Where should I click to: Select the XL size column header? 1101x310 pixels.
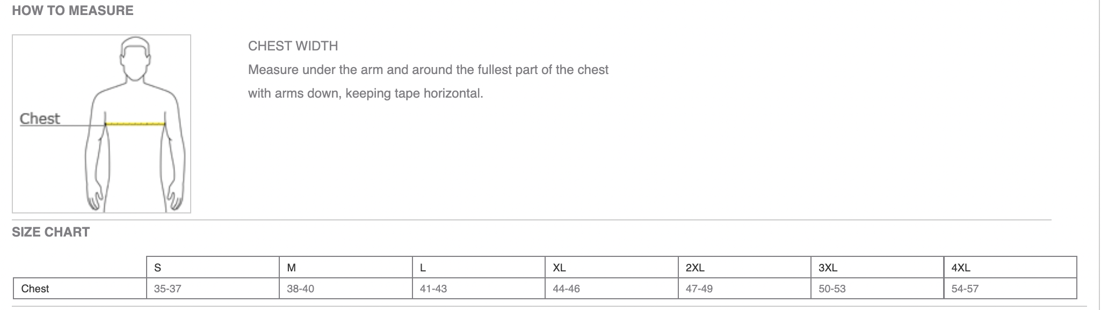click(x=612, y=268)
